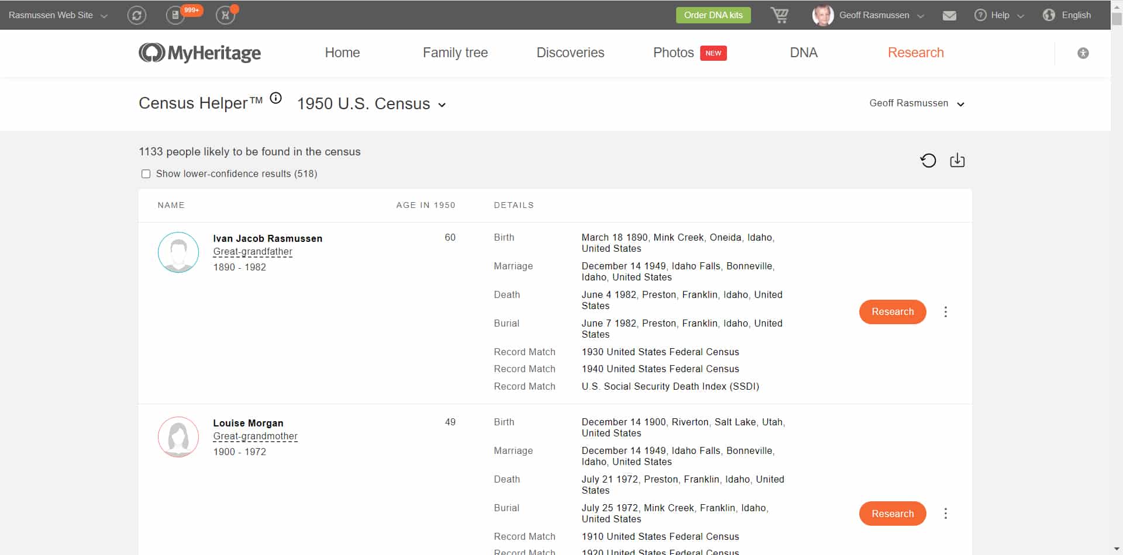Click the AGE IN 1950 column header
Screen dimensions: 1123x555
[425, 205]
